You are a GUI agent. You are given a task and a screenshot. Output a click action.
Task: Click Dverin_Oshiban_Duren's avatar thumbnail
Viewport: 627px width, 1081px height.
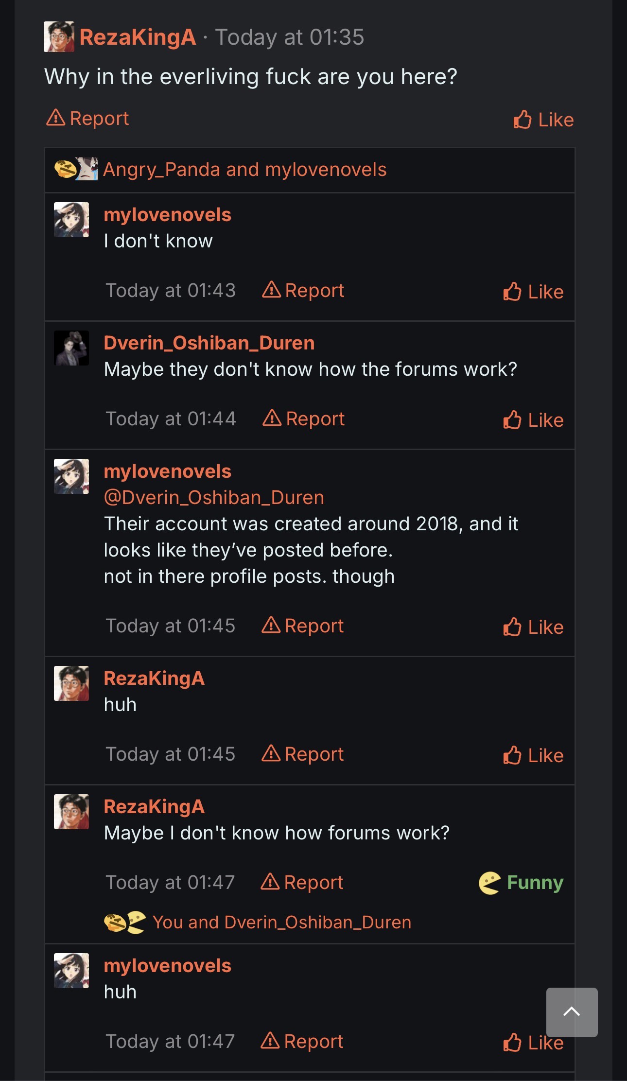(x=71, y=348)
